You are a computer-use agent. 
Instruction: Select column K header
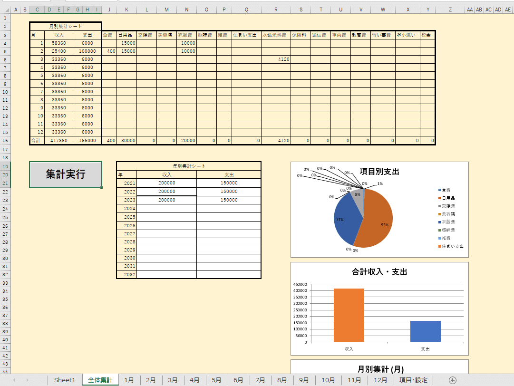pos(126,10)
